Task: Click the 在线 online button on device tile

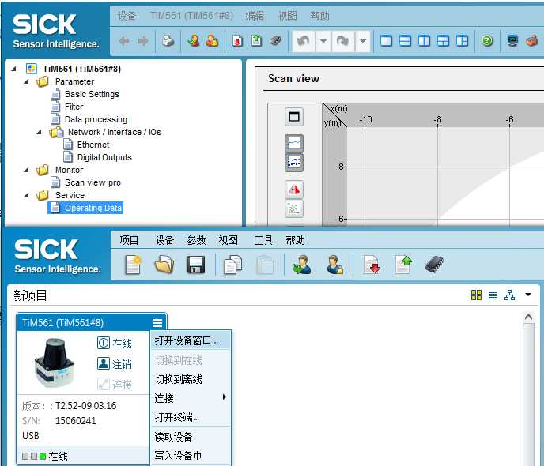Action: click(x=115, y=344)
